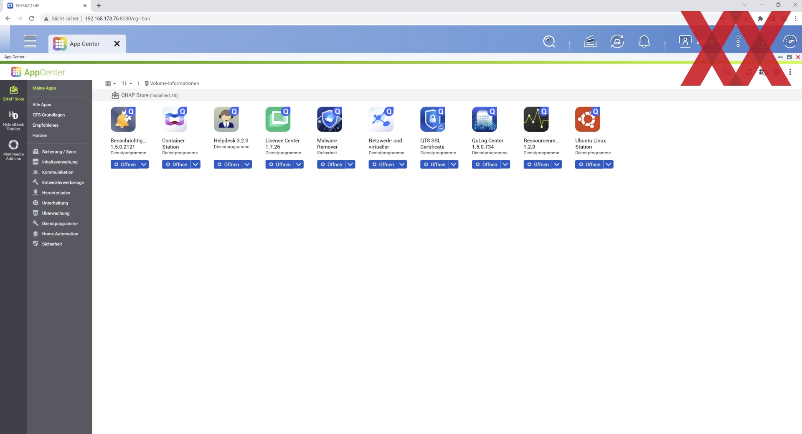The width and height of the screenshot is (802, 434).
Task: Close the App Center desktop tab
Action: pos(117,44)
